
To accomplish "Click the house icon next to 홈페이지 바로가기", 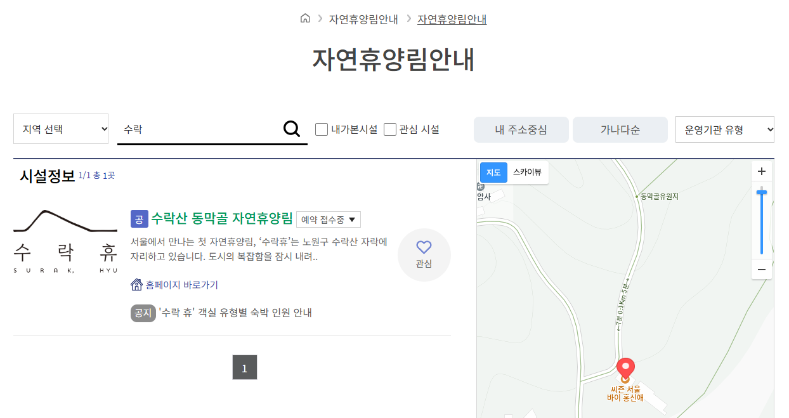I will (x=136, y=284).
